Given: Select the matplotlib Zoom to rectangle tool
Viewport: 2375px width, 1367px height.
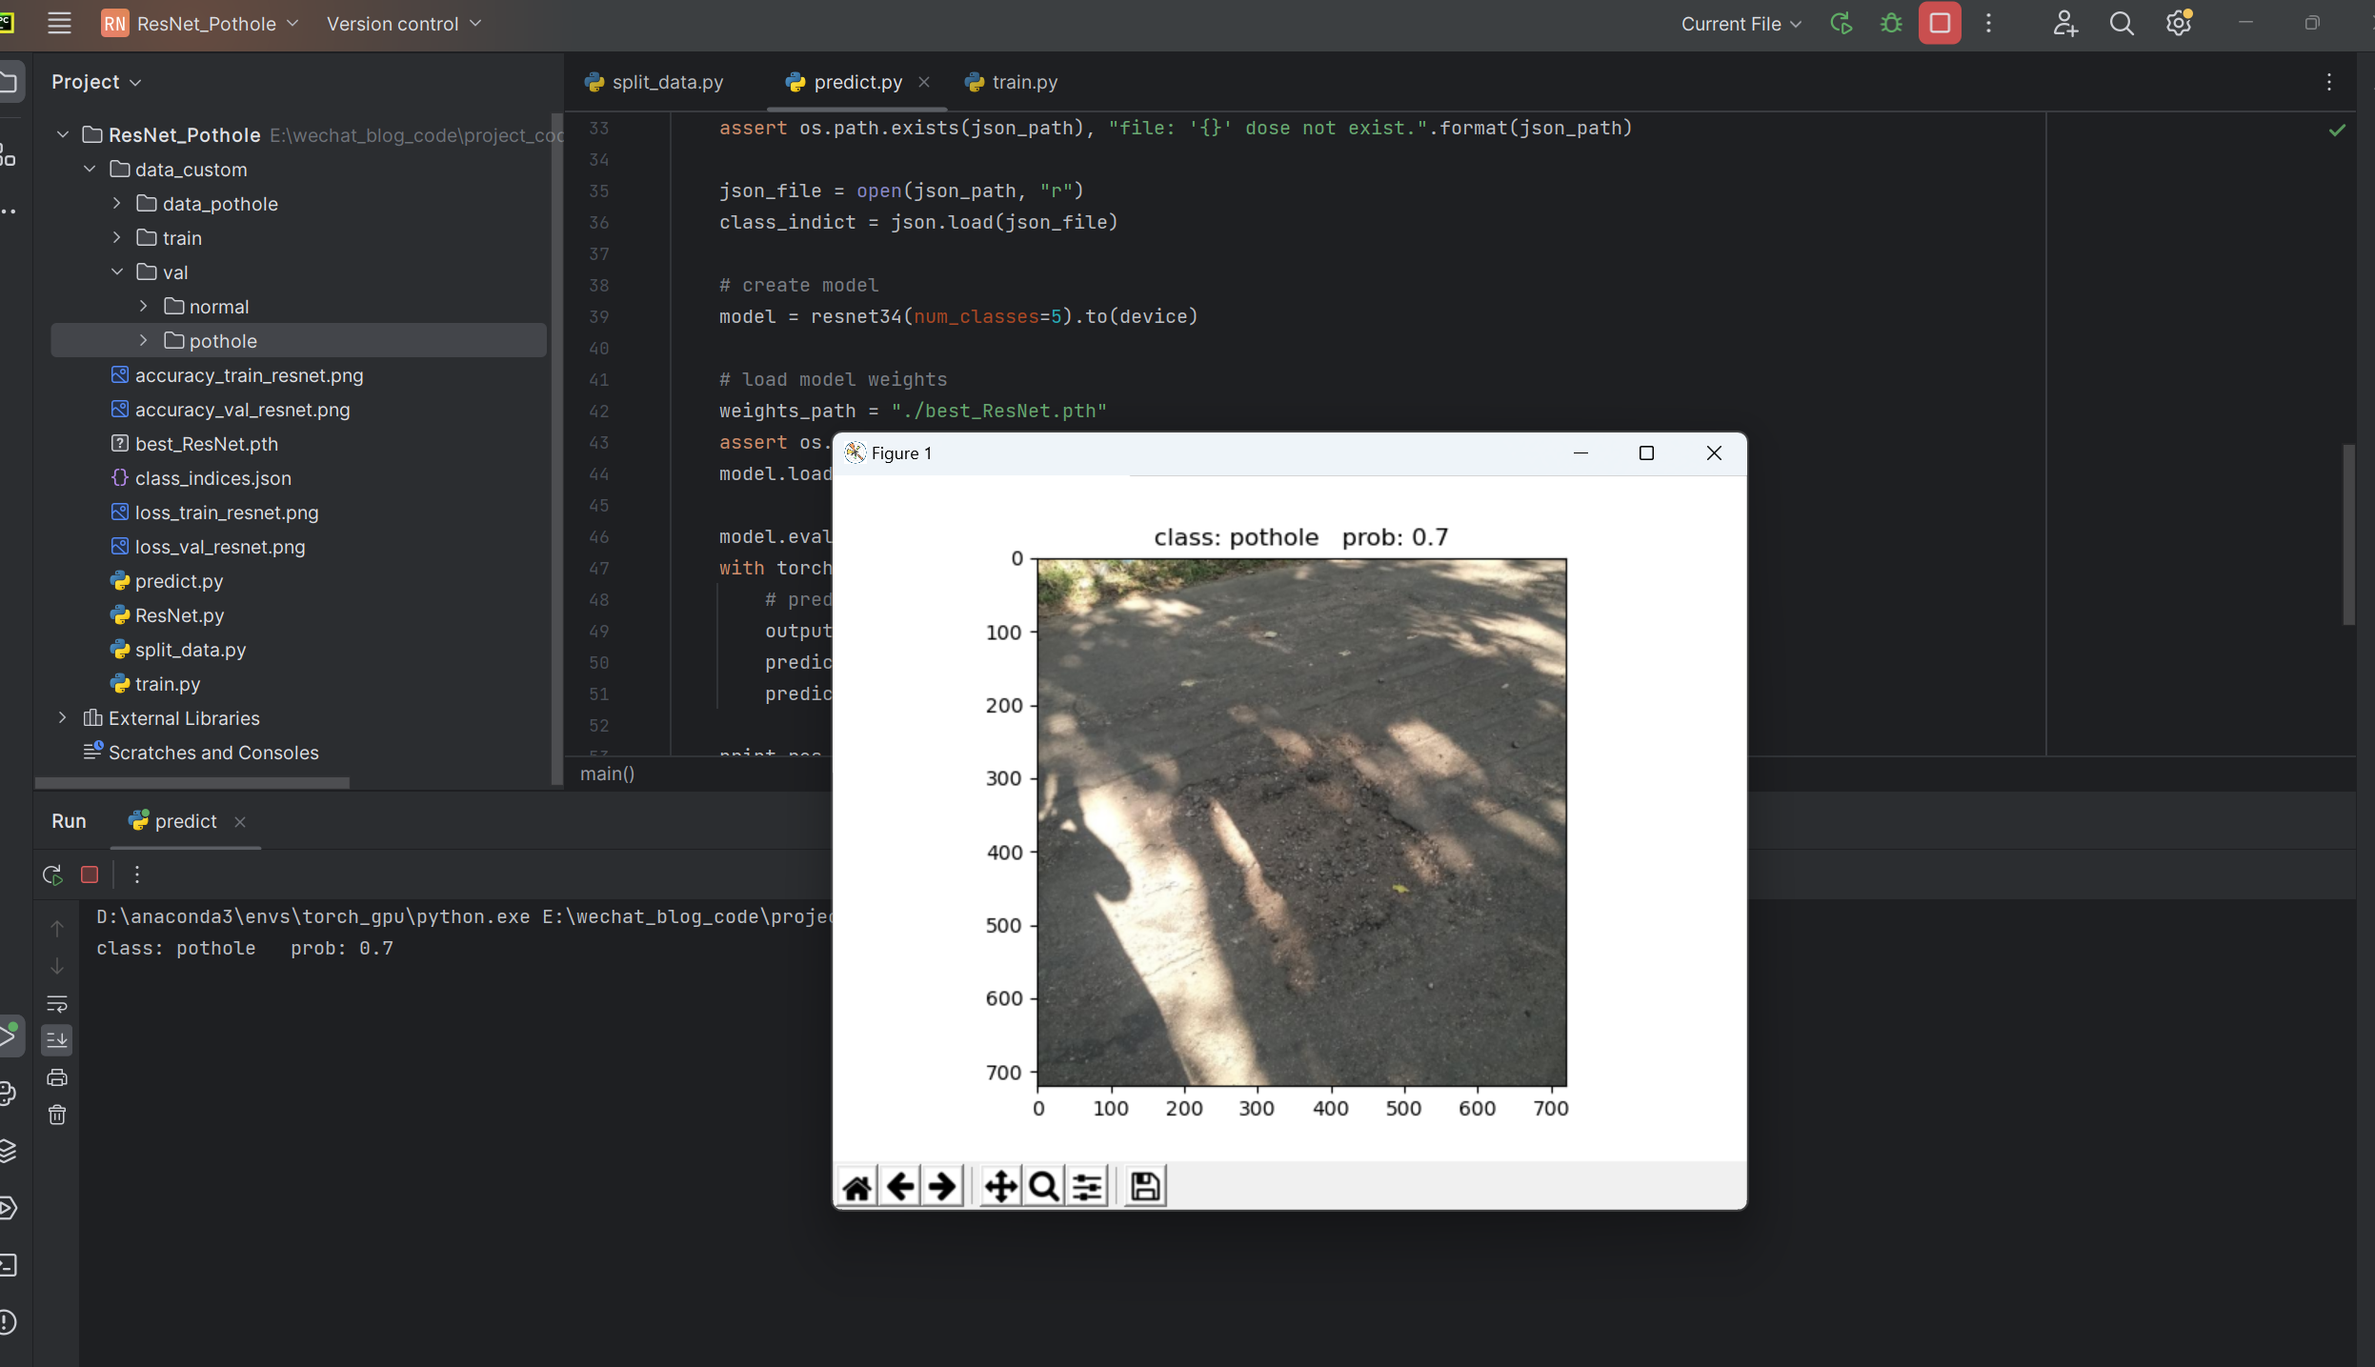Looking at the screenshot, I should 1044,1187.
